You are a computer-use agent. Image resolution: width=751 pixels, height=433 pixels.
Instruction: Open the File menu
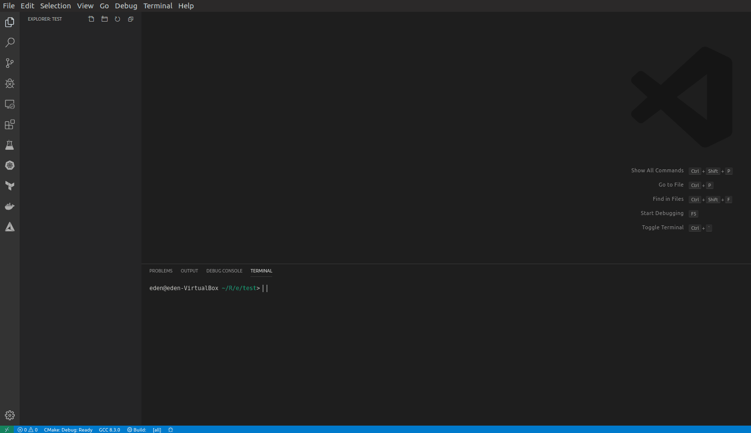(9, 6)
